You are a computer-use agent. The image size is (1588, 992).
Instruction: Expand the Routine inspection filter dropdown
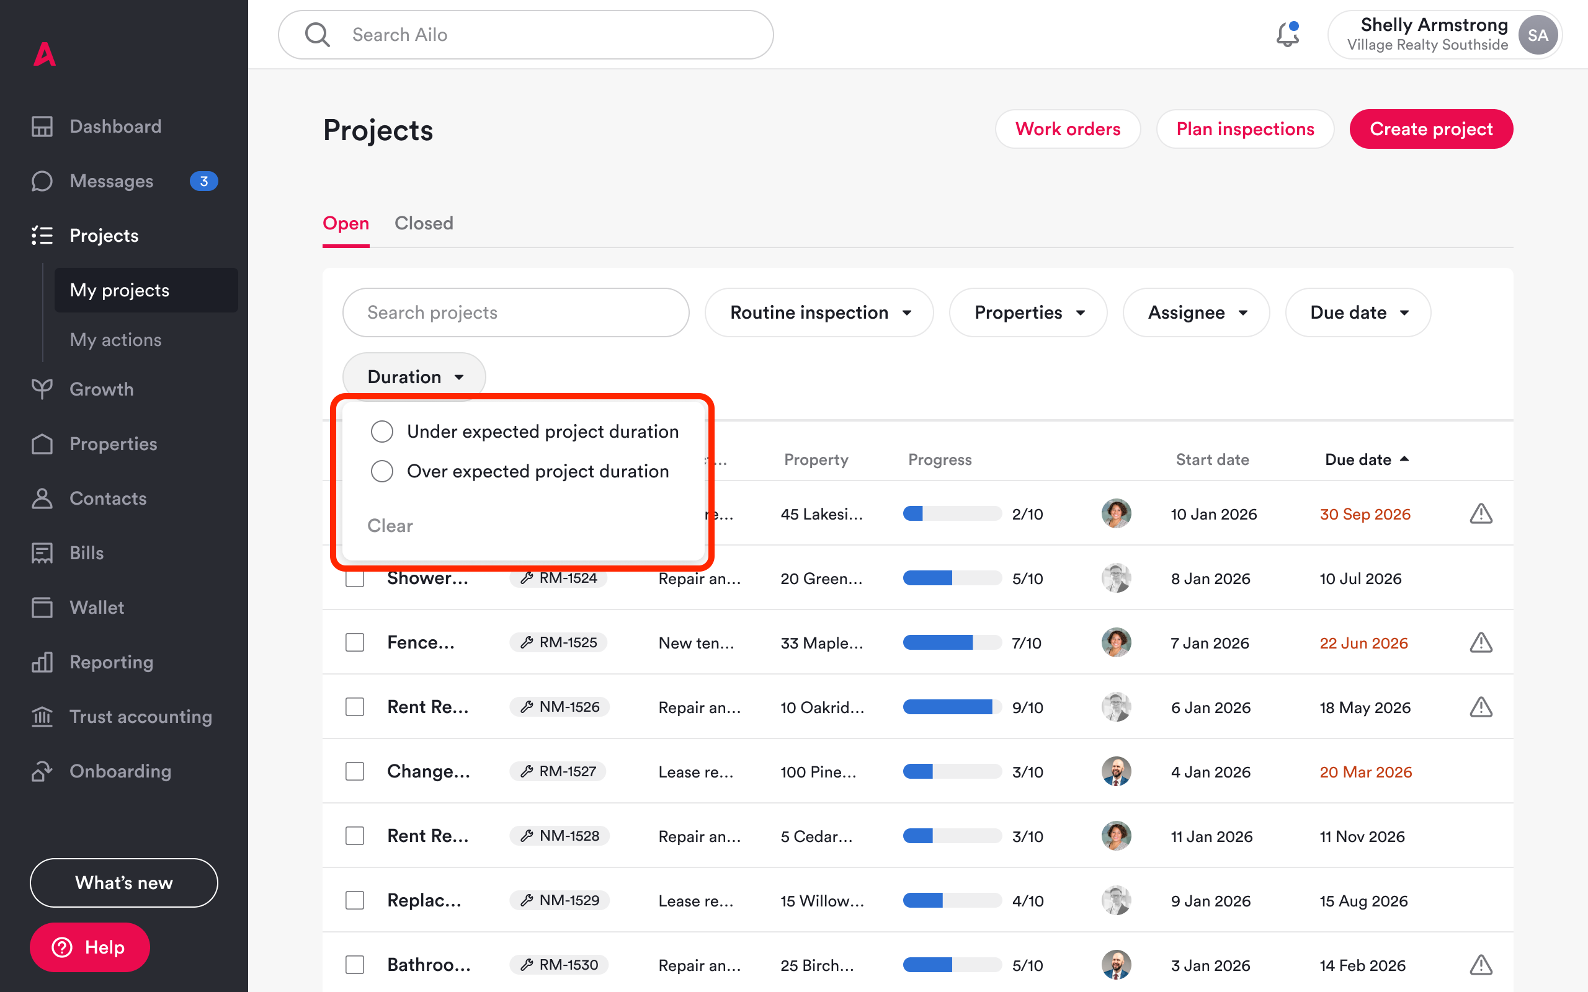pyautogui.click(x=819, y=312)
